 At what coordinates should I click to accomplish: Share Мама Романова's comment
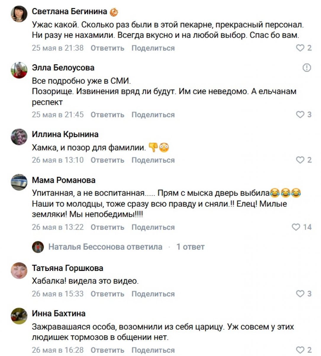click(x=153, y=227)
